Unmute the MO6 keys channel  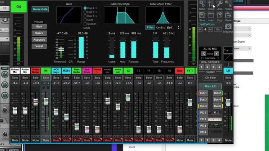coord(56,140)
